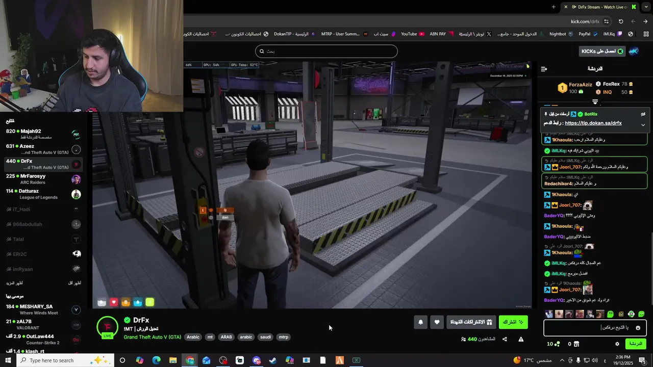
Task: Click the Kick search (بحث) field
Action: [326, 51]
